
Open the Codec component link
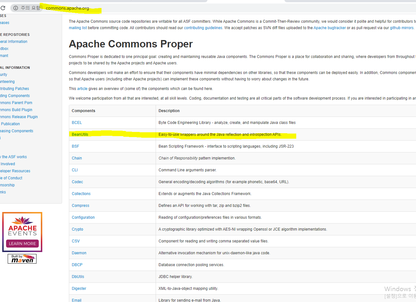[77, 182]
